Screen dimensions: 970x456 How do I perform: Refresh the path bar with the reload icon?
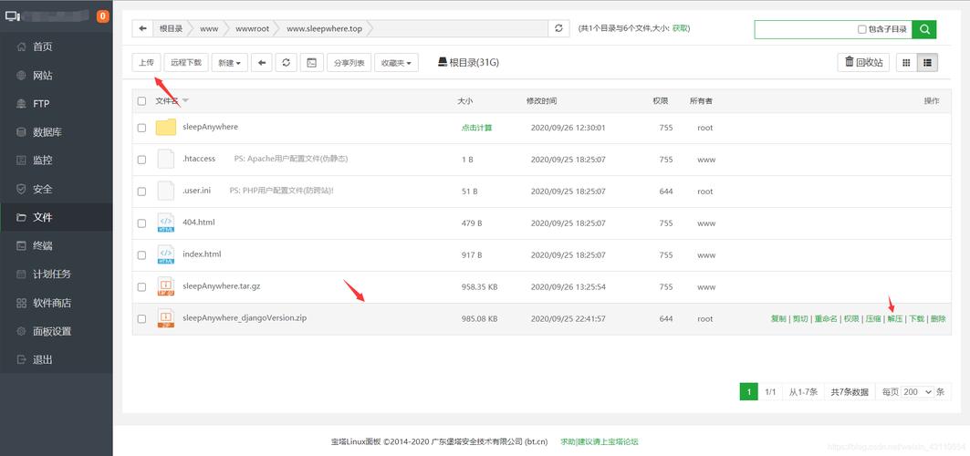click(558, 28)
